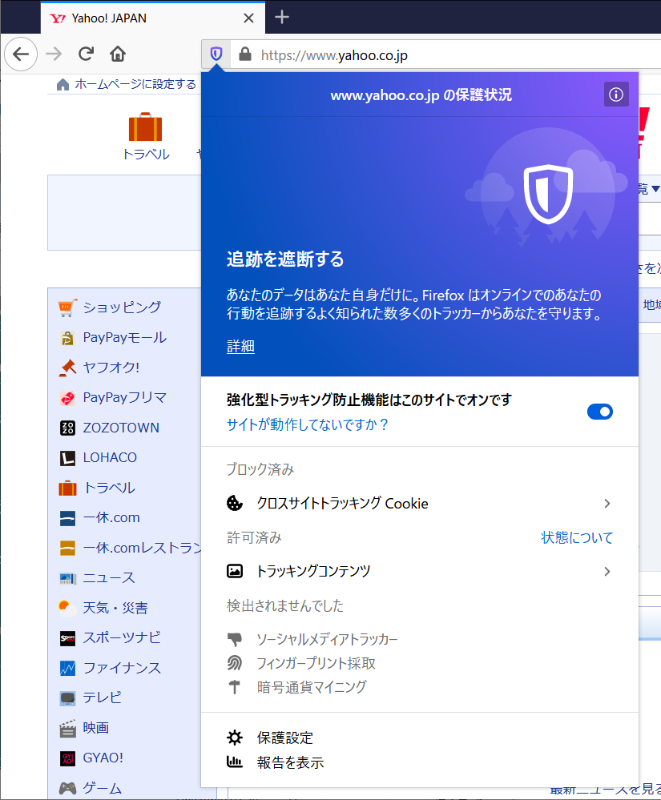Reload the page with the refresh icon
This screenshot has width=661, height=800.
86,54
